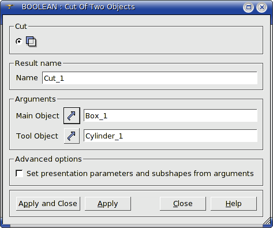This screenshot has height=228, width=273.
Task: Open Help for the Cut dialog
Action: click(234, 204)
